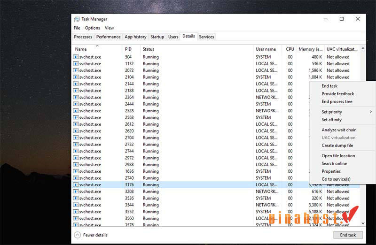Switch to the Services tab
The width and height of the screenshot is (376, 245).
point(206,37)
